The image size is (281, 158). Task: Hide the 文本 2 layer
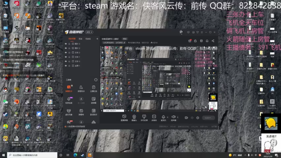[x=66, y=52]
